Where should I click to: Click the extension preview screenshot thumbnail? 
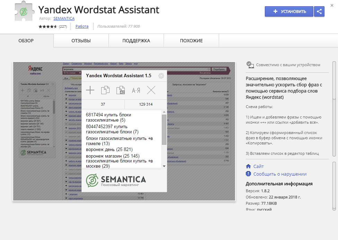(x=124, y=131)
